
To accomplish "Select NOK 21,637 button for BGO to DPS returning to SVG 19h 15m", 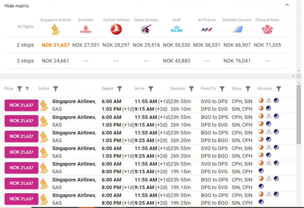I will [22, 183].
